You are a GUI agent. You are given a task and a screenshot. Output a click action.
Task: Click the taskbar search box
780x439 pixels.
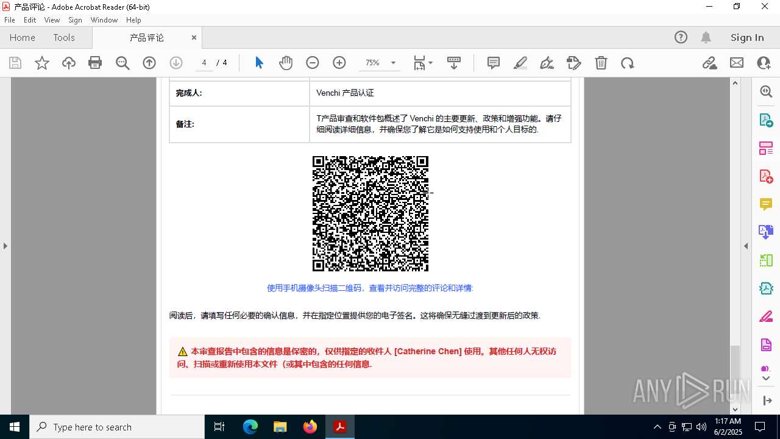click(x=117, y=427)
